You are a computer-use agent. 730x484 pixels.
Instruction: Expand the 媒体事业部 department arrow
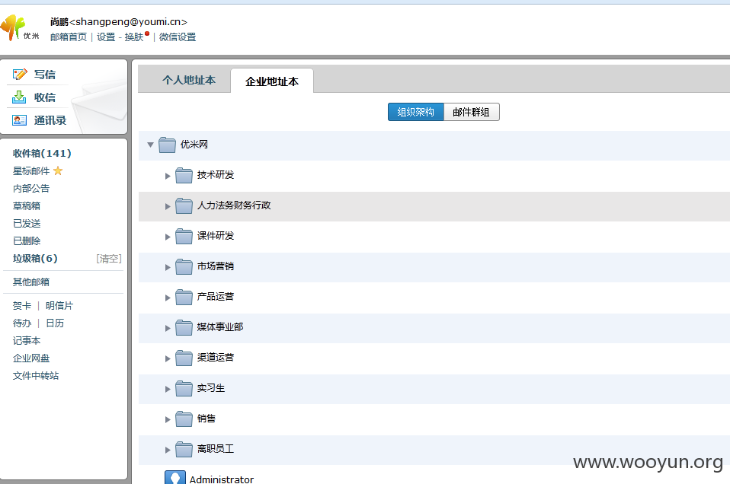pos(168,328)
